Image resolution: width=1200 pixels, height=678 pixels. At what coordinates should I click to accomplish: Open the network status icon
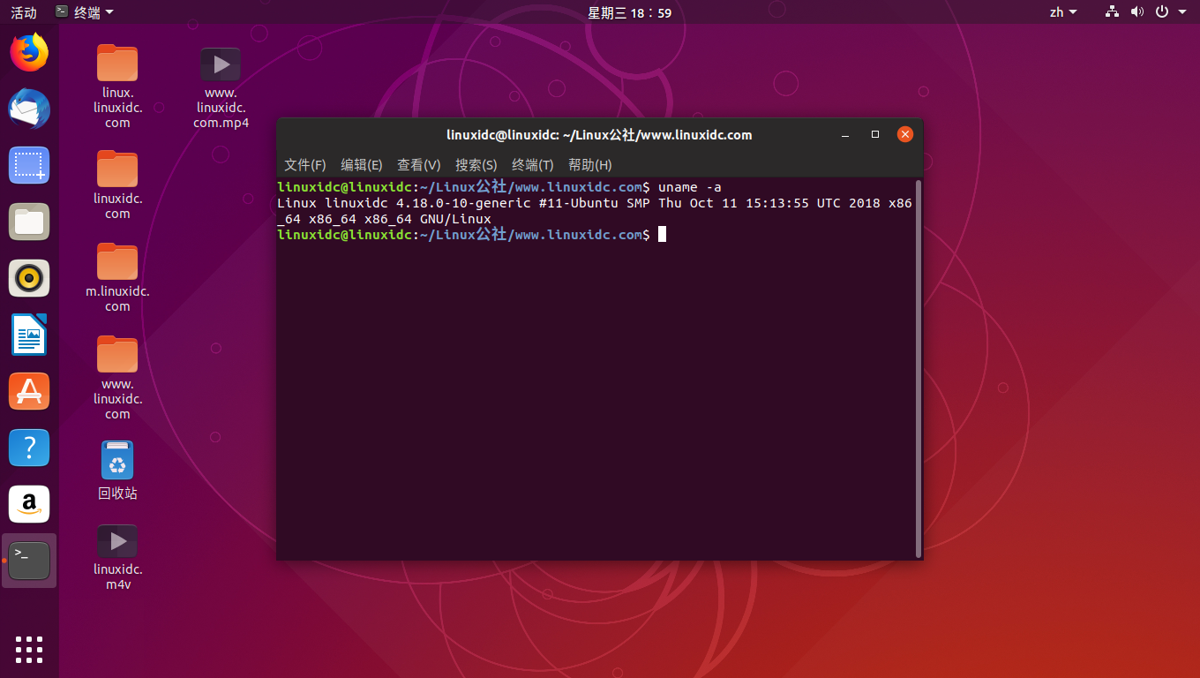(1112, 12)
